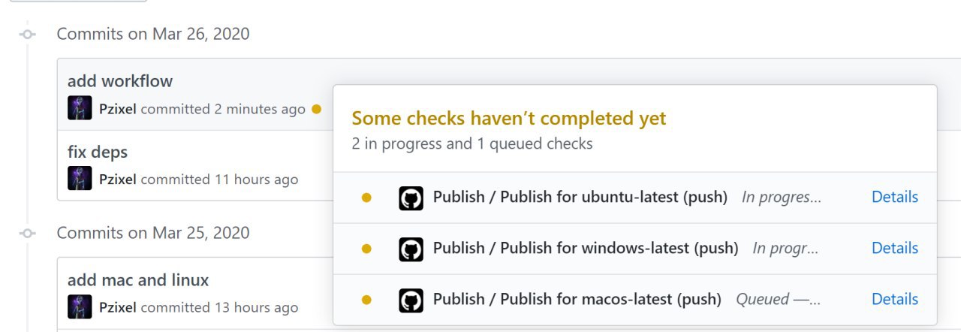Open the add workflow commit

pos(120,81)
